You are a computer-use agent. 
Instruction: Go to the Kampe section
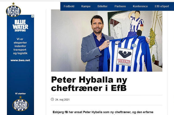86,6
